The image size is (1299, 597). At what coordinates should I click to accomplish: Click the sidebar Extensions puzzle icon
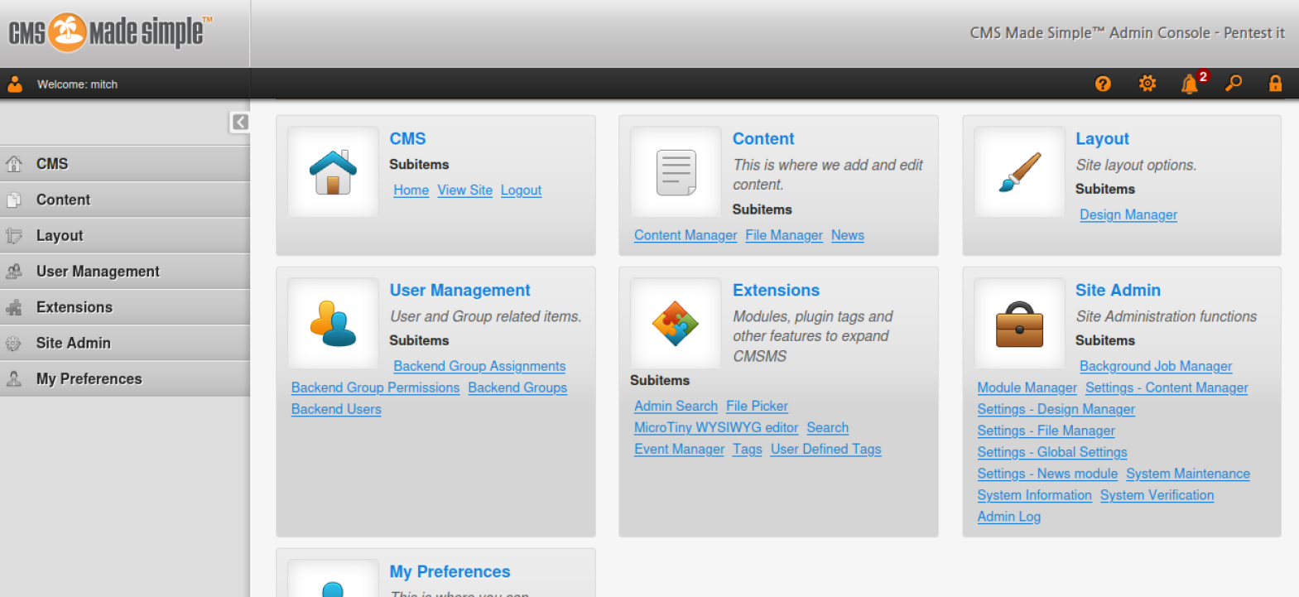pos(14,307)
